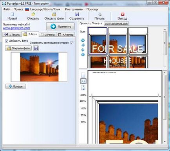Click the Новый toolbar icon
Screen dimensions: 170x151
click(x=12, y=14)
